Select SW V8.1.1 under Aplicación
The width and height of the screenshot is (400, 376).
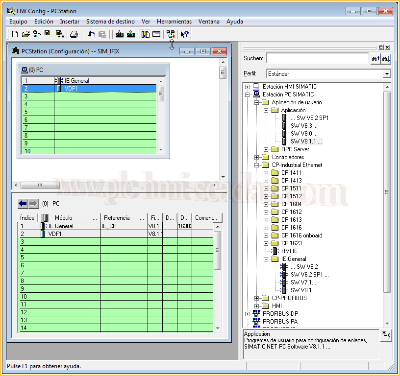[x=306, y=141]
